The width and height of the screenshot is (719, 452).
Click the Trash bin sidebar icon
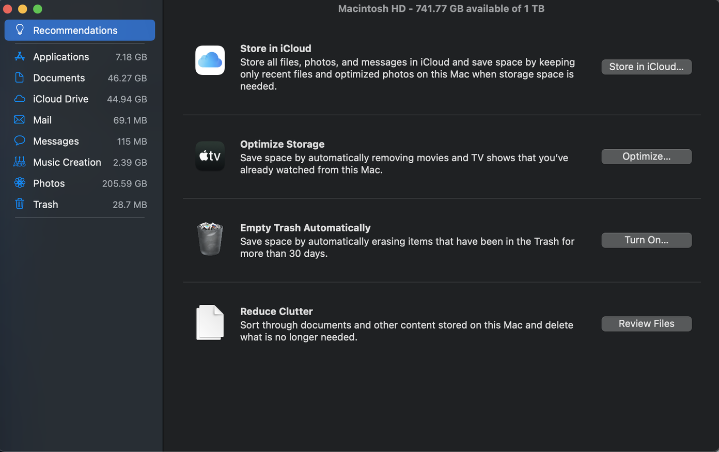[x=20, y=204]
